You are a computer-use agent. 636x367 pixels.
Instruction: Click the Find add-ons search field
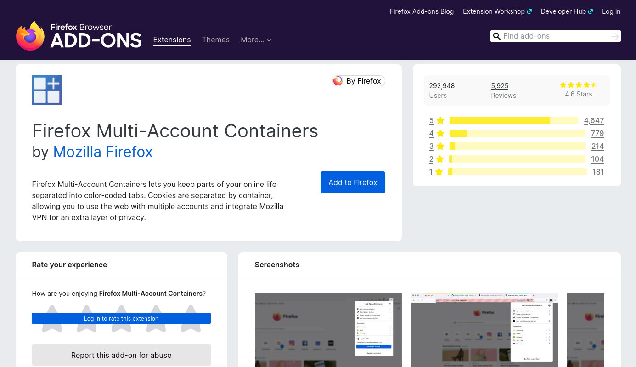point(556,36)
